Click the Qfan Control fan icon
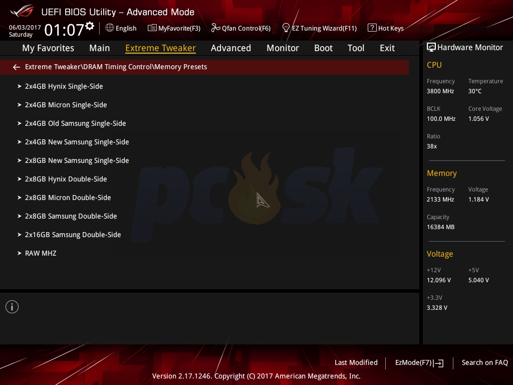Screen dimensions: 513x385 [215, 28]
